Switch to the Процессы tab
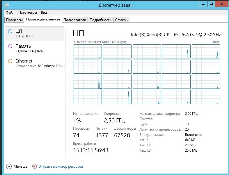Screen dimensions: 229x175 point(15,20)
